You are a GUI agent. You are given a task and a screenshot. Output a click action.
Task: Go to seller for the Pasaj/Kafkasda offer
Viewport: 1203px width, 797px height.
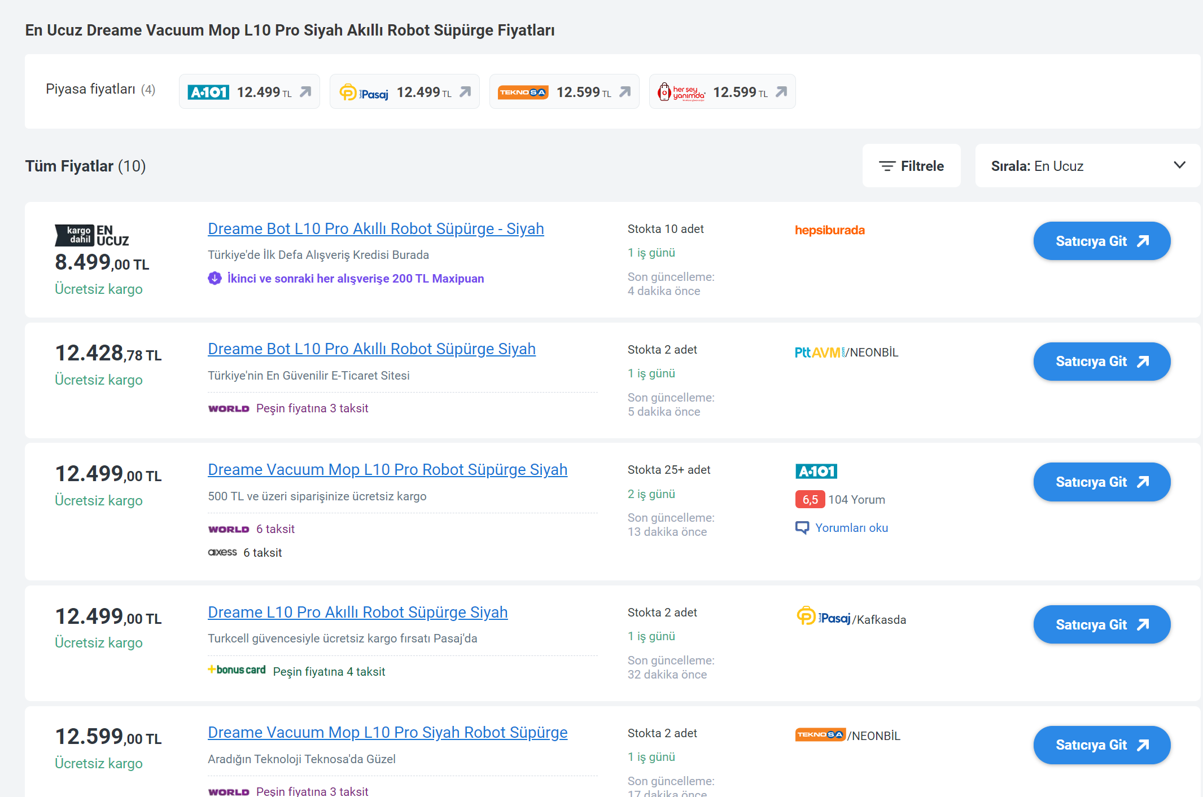tap(1102, 624)
